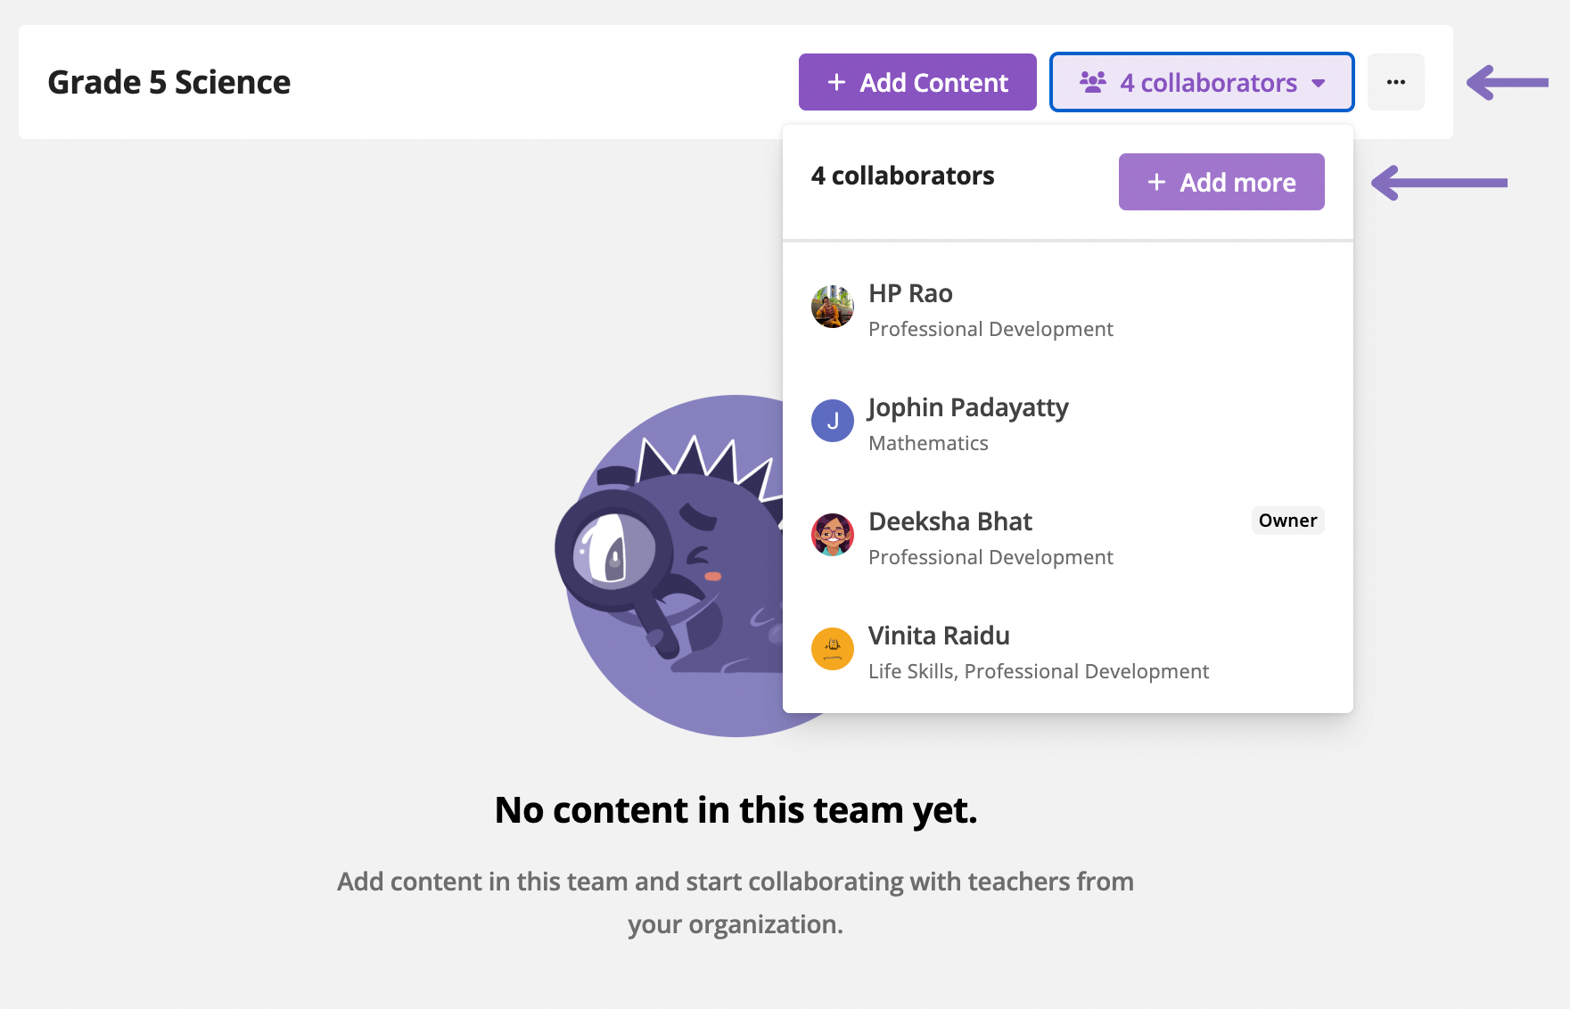Click the Add more collaborators button

1221,182
